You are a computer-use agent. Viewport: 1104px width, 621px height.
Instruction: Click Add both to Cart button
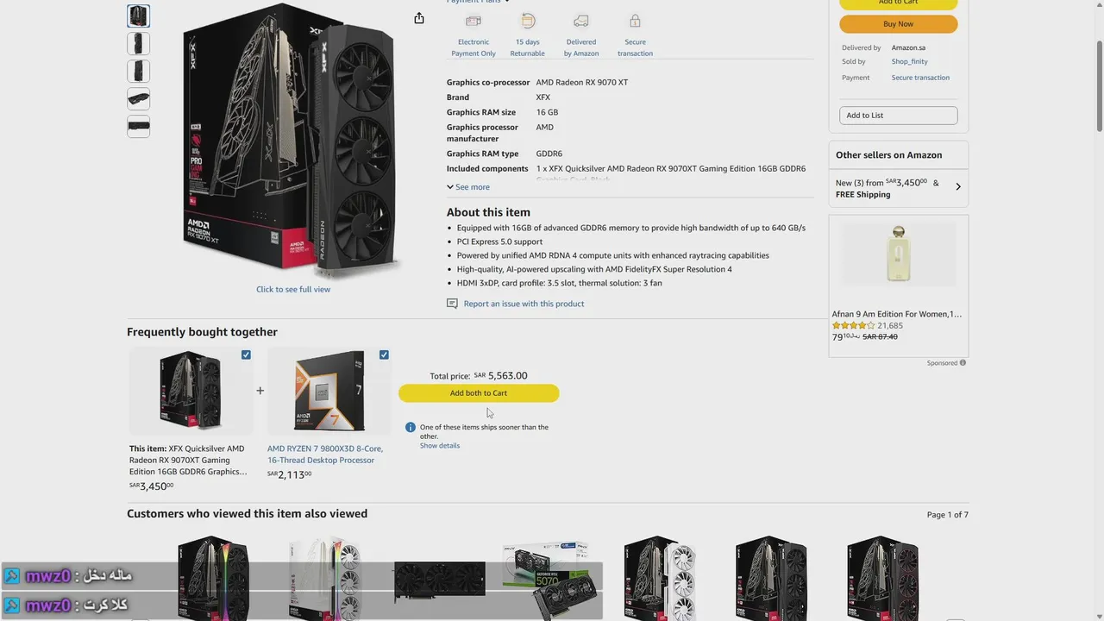479,393
